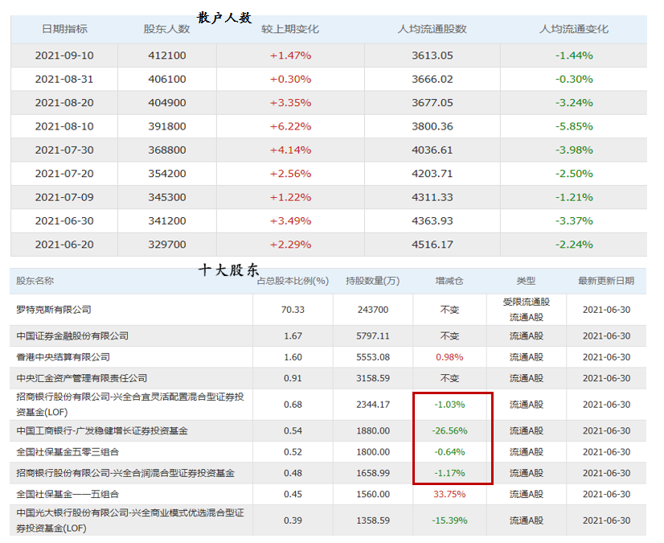
Task: Click the 人均流通变化 header
Action: 574,29
